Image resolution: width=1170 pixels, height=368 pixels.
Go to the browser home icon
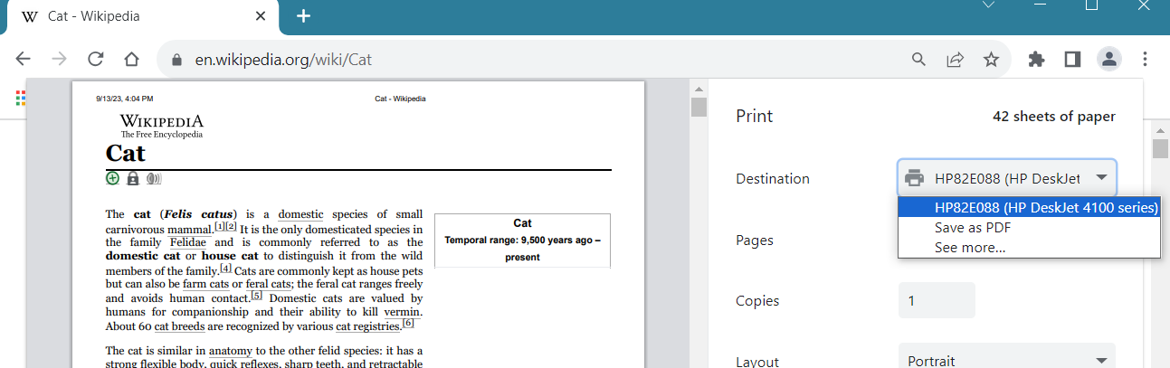(x=131, y=60)
